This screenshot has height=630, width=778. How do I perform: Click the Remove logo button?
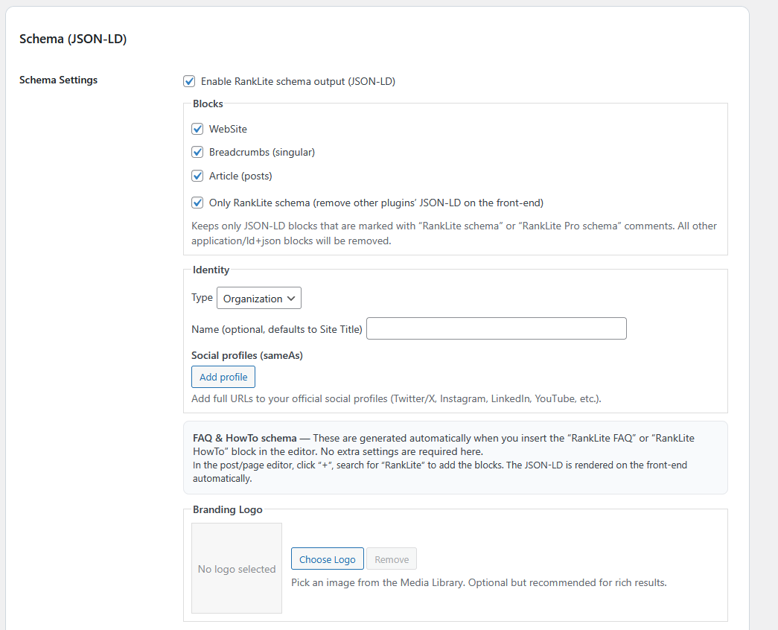(392, 559)
